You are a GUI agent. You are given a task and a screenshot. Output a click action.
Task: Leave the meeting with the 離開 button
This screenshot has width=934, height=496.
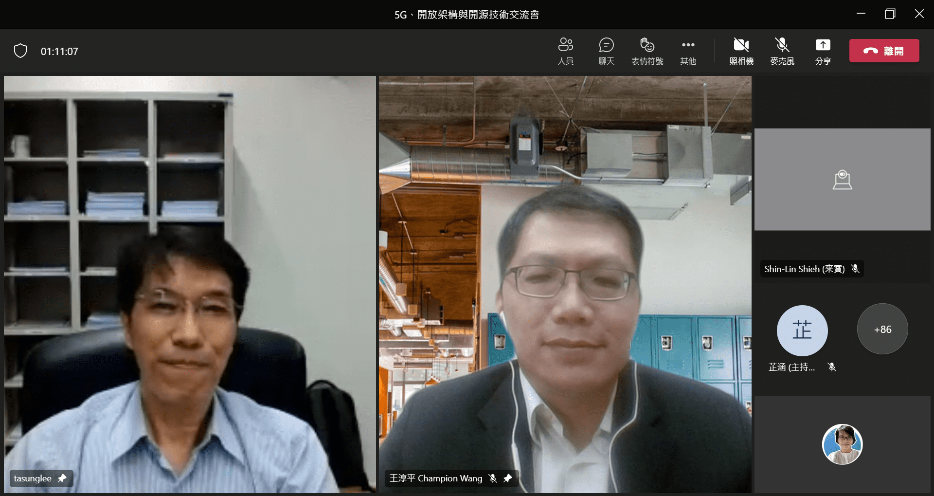click(x=884, y=51)
